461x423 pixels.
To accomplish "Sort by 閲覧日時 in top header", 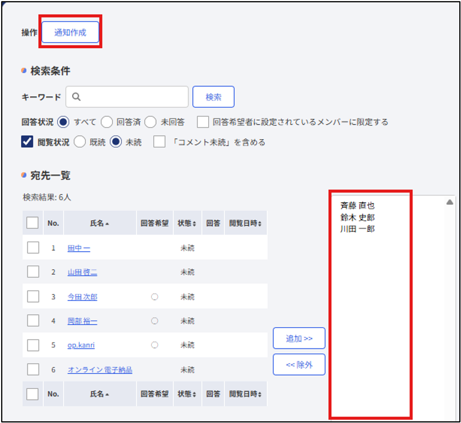I will pyautogui.click(x=245, y=224).
